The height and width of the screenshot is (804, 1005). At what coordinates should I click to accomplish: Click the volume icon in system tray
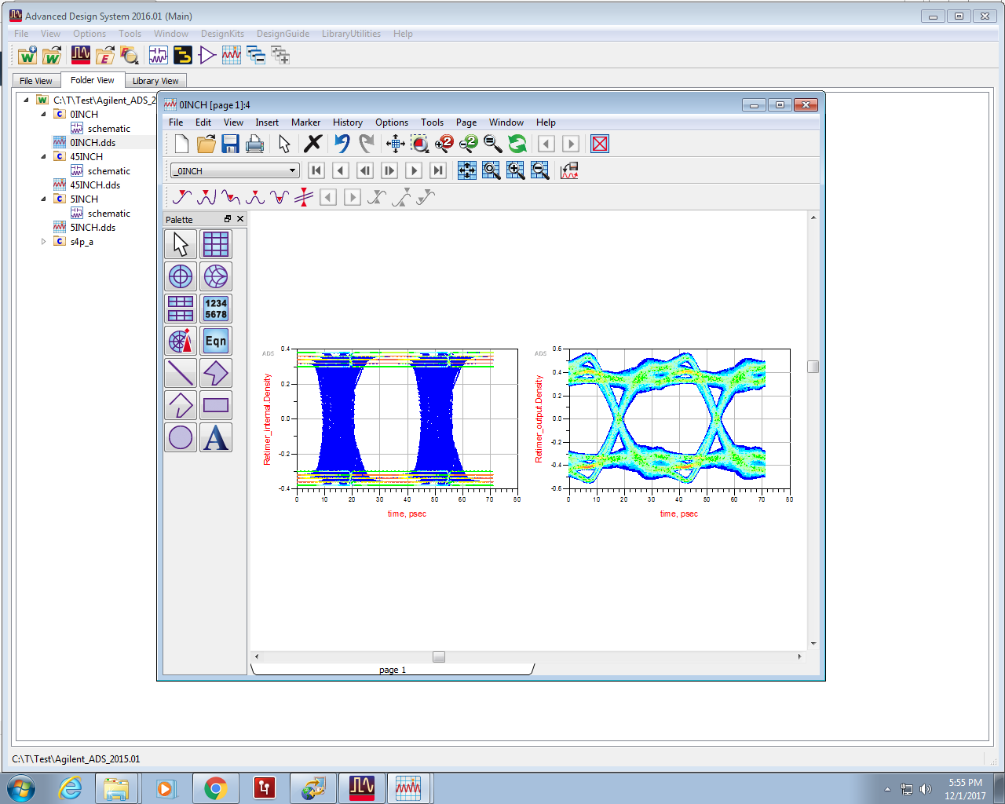(926, 789)
